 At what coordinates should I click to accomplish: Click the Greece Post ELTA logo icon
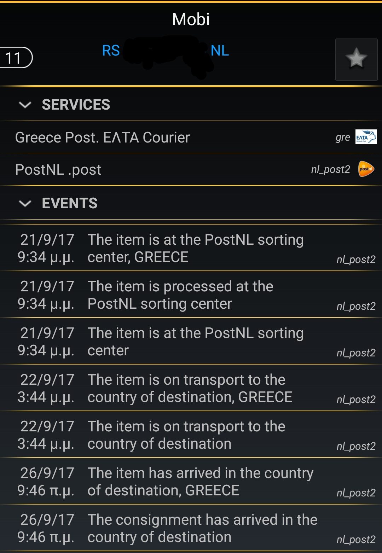pyautogui.click(x=366, y=137)
